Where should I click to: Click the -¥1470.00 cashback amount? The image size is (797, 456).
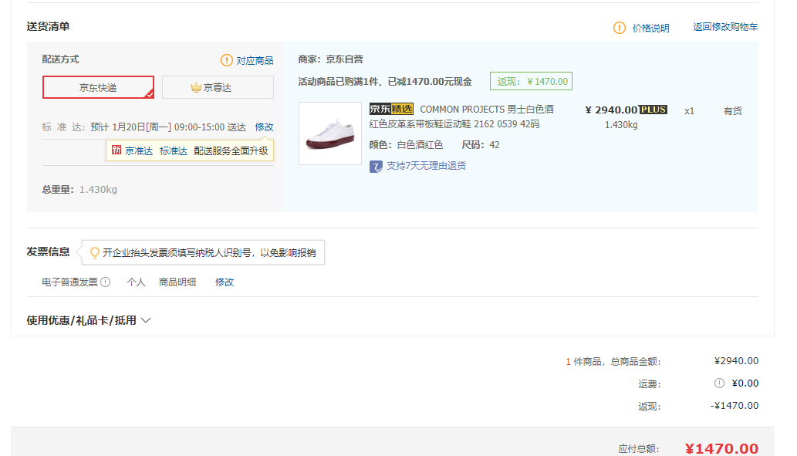734,406
